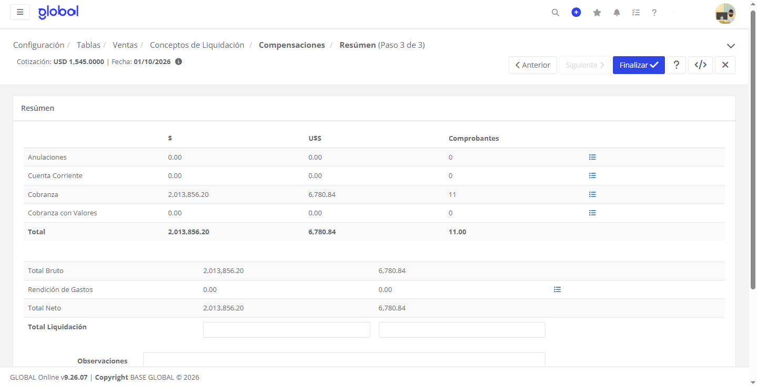757x386 pixels.
Task: Open the user avatar profile
Action: pos(725,14)
